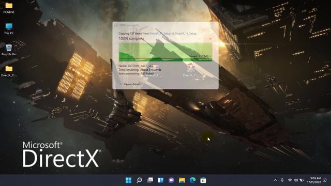The image size is (331, 186).
Task: Open the Windows Start menu
Action: [128, 180]
